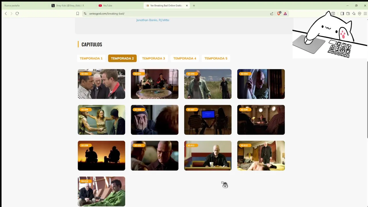Bookmark this page with the bookmark icon
This screenshot has width=368, height=207.
(x=78, y=14)
